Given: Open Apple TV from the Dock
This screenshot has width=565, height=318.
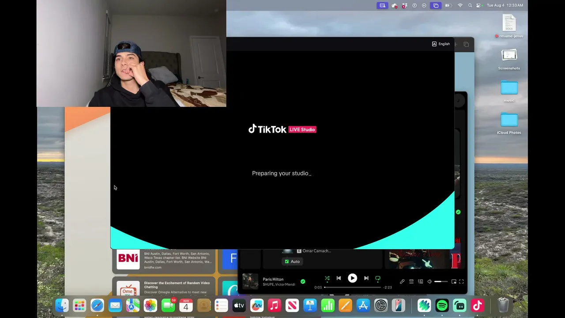Looking at the screenshot, I should coord(239,305).
